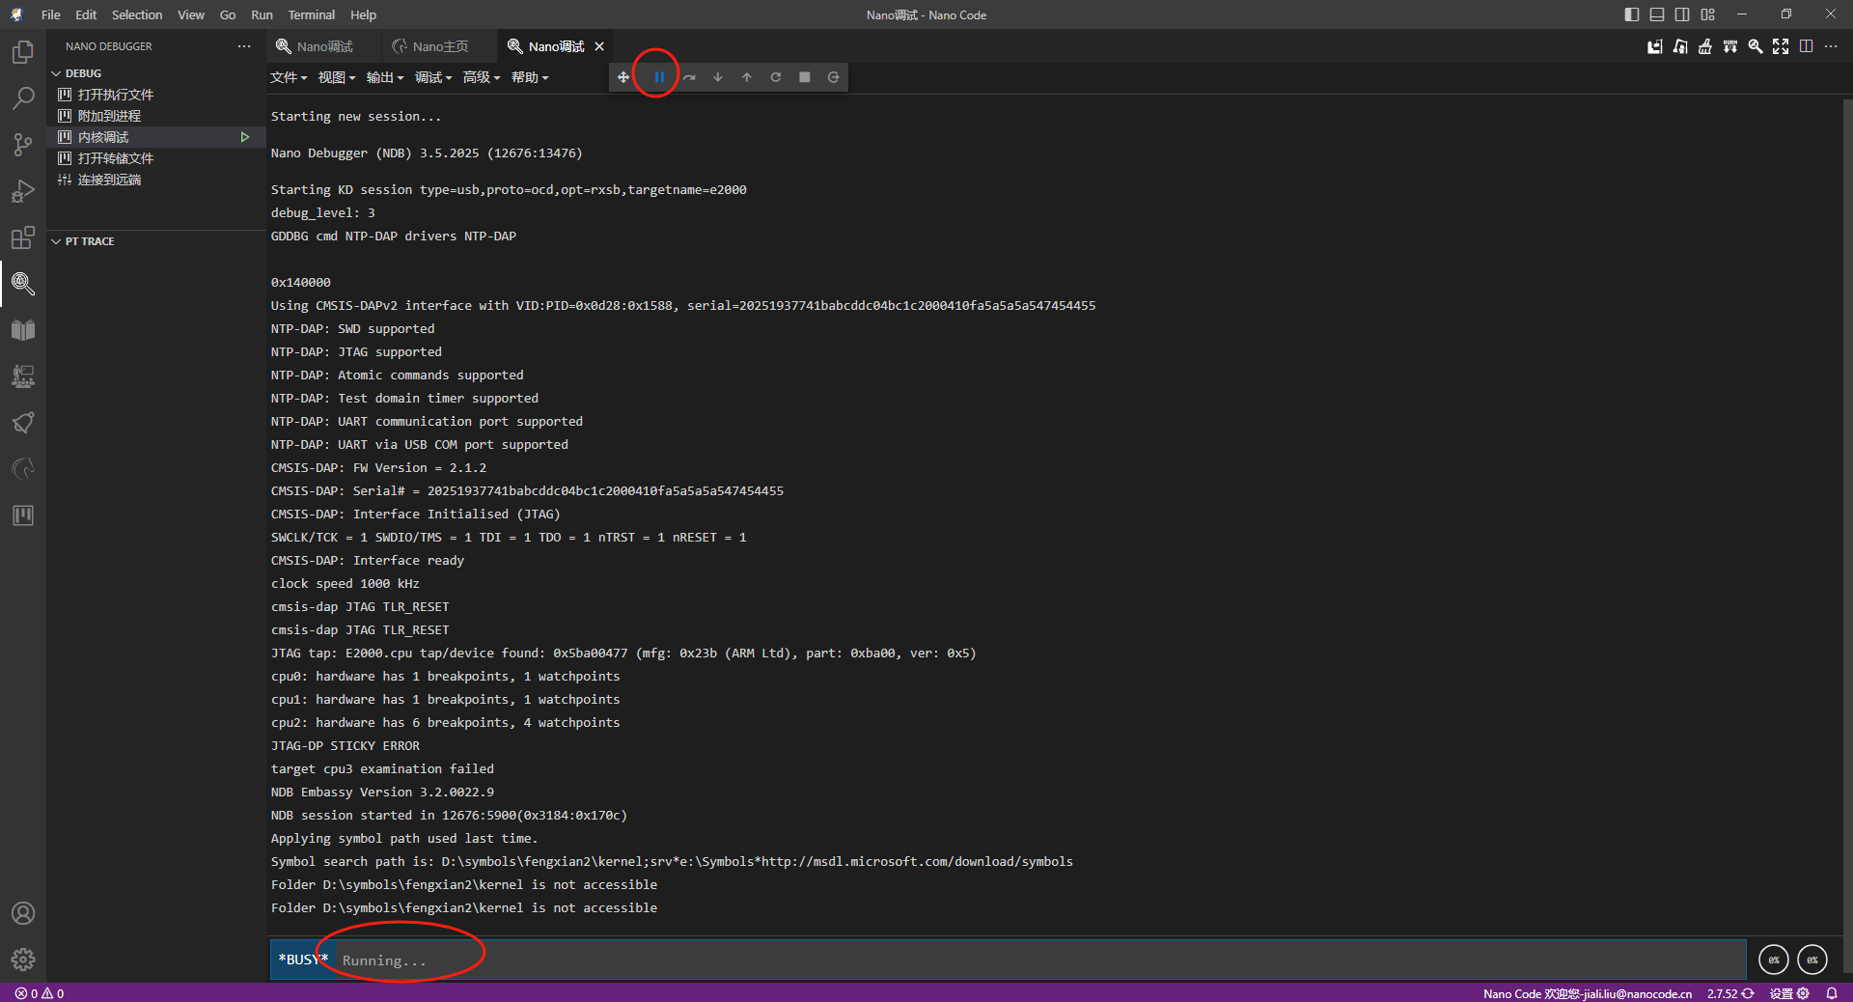Open the 视图 dropdown menu
This screenshot has height=1002, width=1853.
(337, 77)
